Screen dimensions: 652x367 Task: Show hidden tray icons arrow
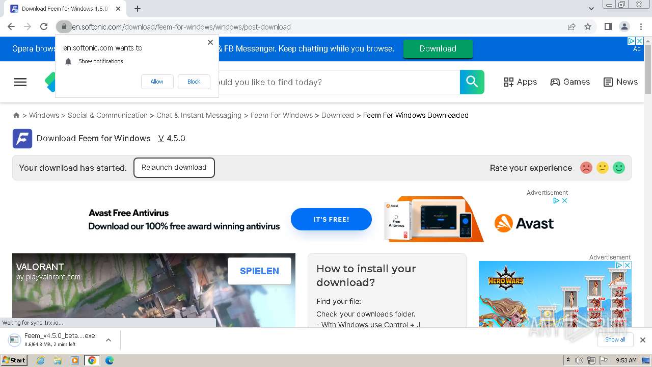[x=568, y=360]
